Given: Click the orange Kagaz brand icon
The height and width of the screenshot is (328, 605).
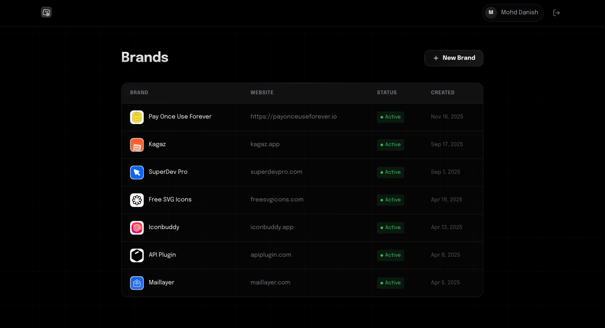Looking at the screenshot, I should (137, 145).
